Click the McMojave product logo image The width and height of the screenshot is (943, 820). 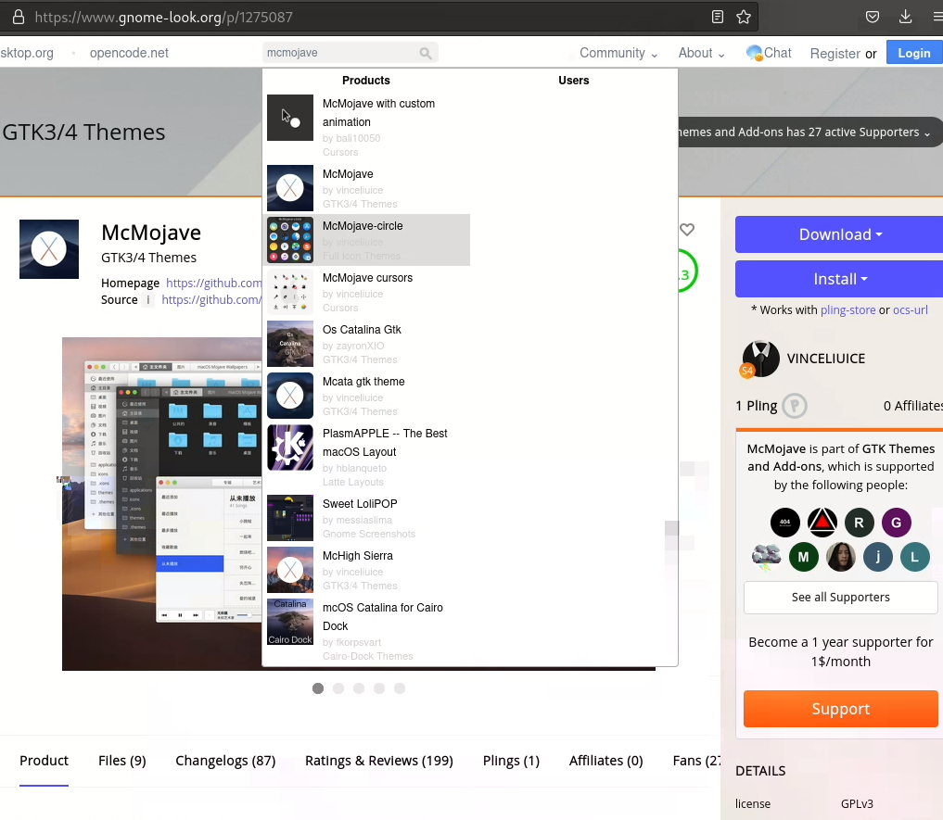coord(49,249)
